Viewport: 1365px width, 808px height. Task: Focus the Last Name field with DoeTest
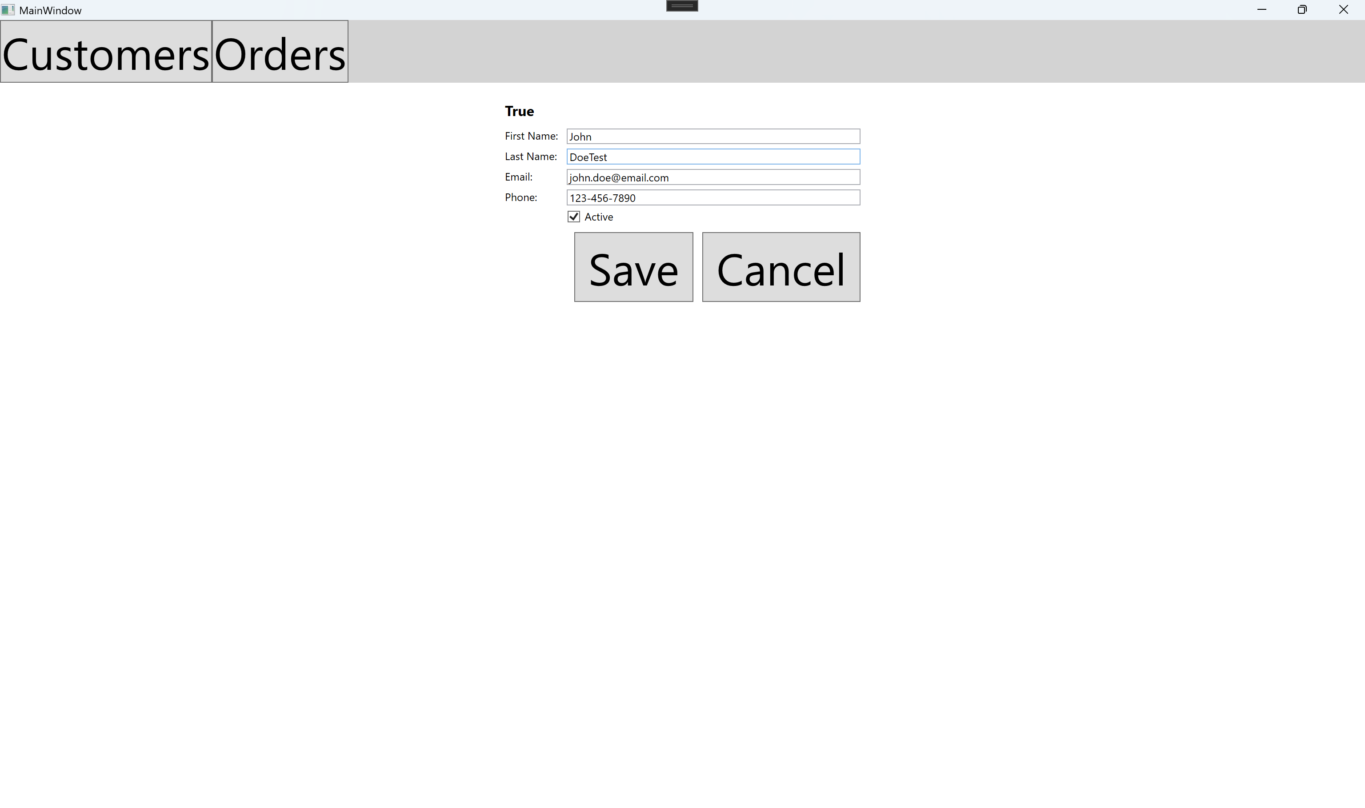pyautogui.click(x=713, y=157)
